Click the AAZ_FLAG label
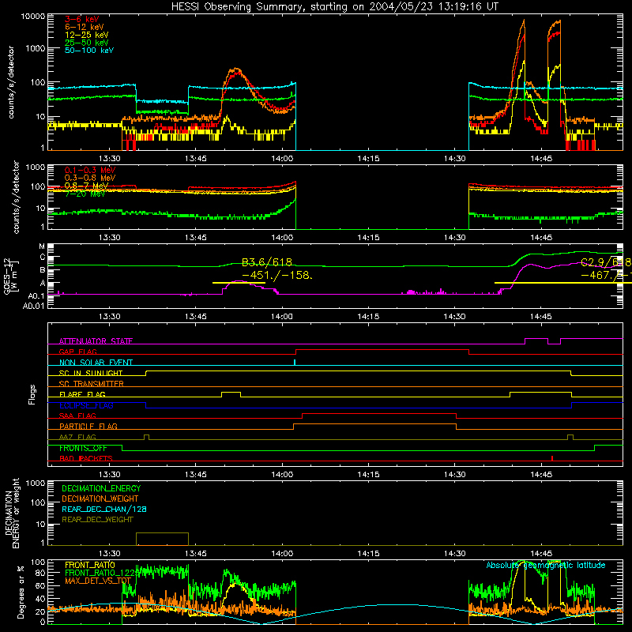 click(77, 437)
